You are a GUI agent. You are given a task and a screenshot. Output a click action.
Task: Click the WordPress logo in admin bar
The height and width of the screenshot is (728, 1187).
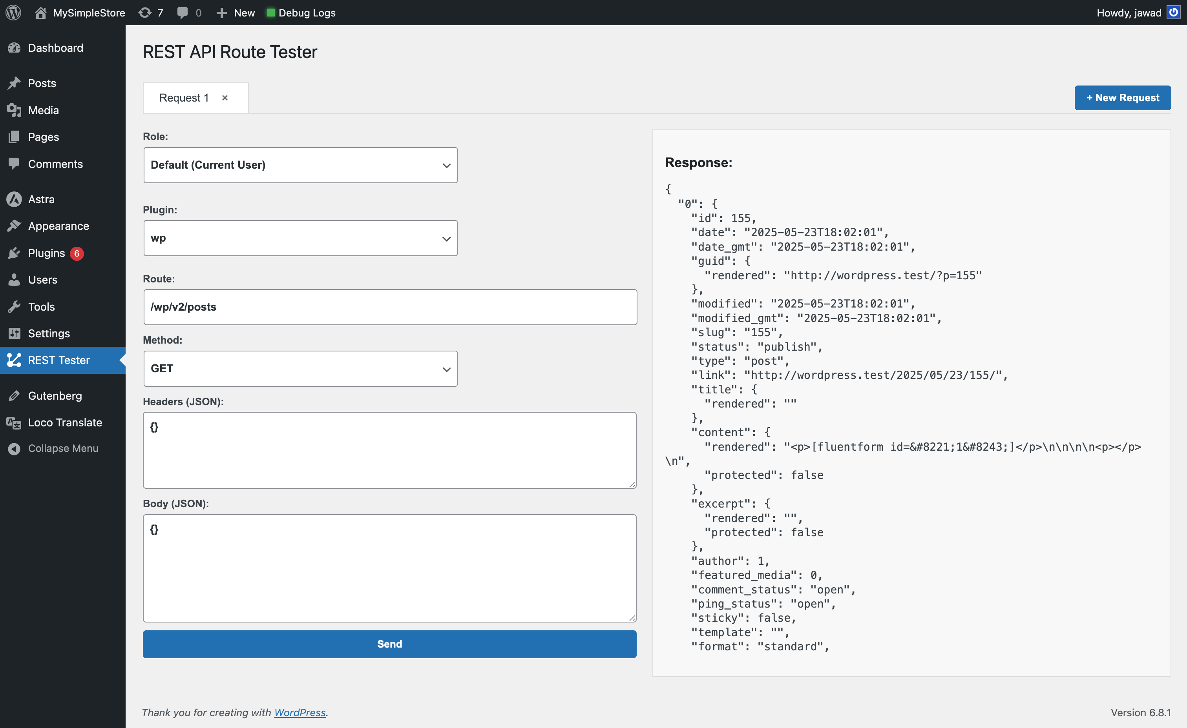point(13,13)
